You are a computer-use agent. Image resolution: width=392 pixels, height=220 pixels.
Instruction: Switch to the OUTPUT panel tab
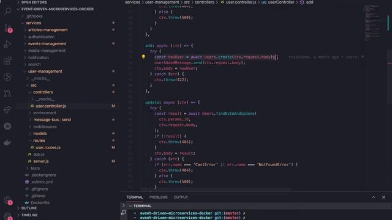pyautogui.click(x=181, y=197)
